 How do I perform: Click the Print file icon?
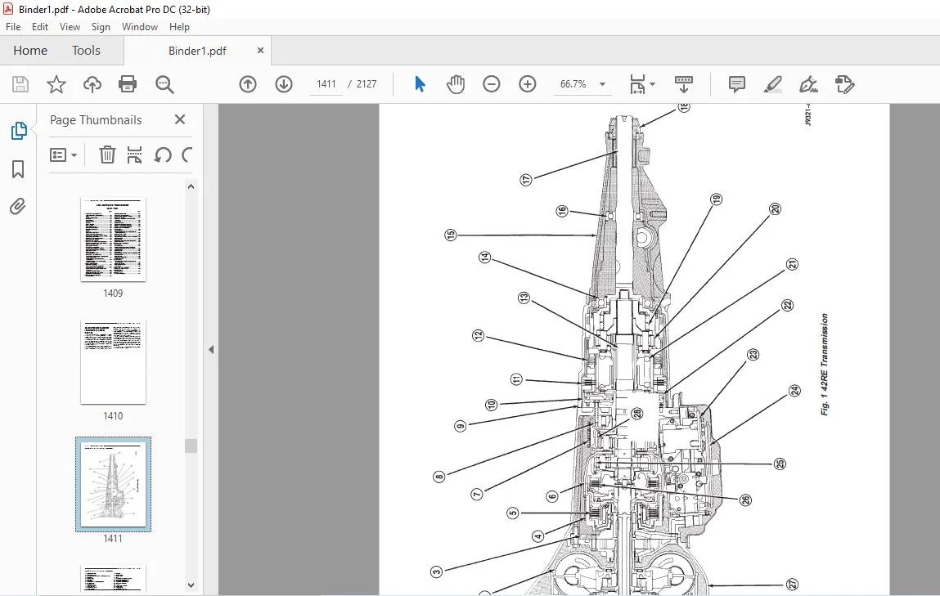click(128, 84)
